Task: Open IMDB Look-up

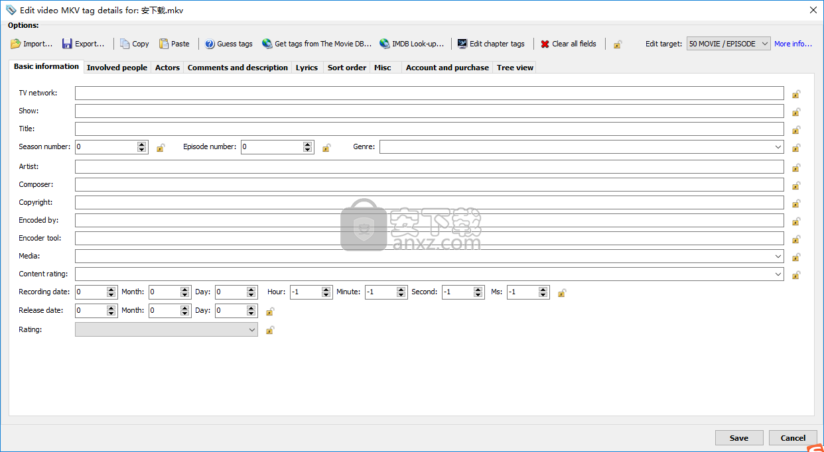Action: [x=412, y=44]
